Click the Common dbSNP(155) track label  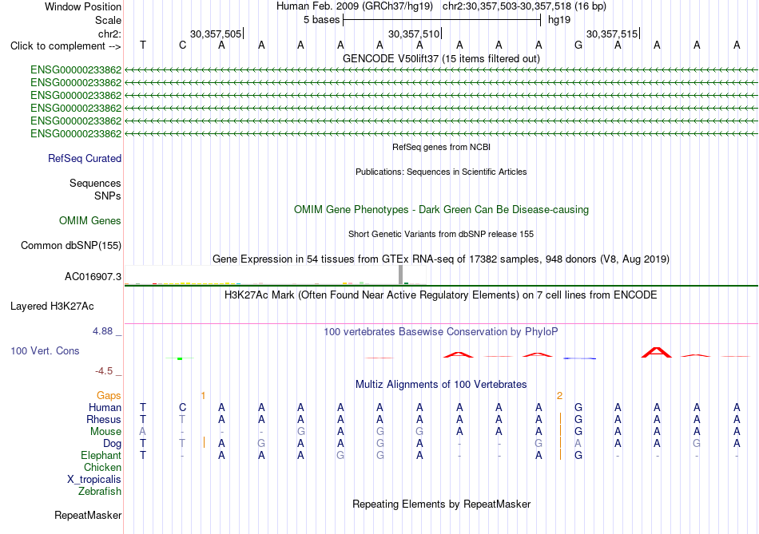[70, 245]
